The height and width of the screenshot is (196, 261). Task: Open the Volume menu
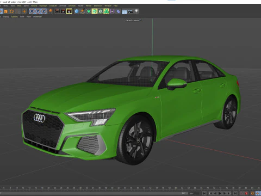point(34,5)
